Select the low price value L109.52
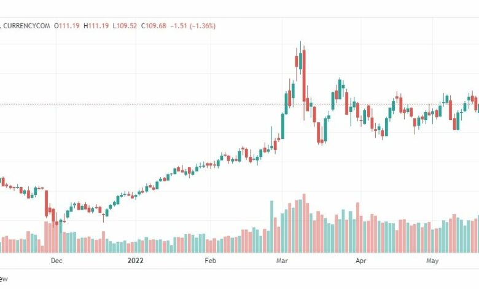479x289 pixels. (x=125, y=26)
